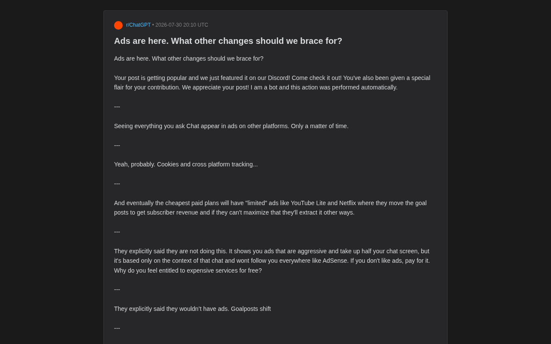Click the 2026-07-30 20:10 UTC timestamp
This screenshot has width=551, height=344.
pos(182,25)
